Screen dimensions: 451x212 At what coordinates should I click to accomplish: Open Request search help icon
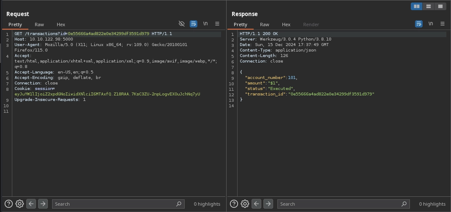click(x=8, y=204)
